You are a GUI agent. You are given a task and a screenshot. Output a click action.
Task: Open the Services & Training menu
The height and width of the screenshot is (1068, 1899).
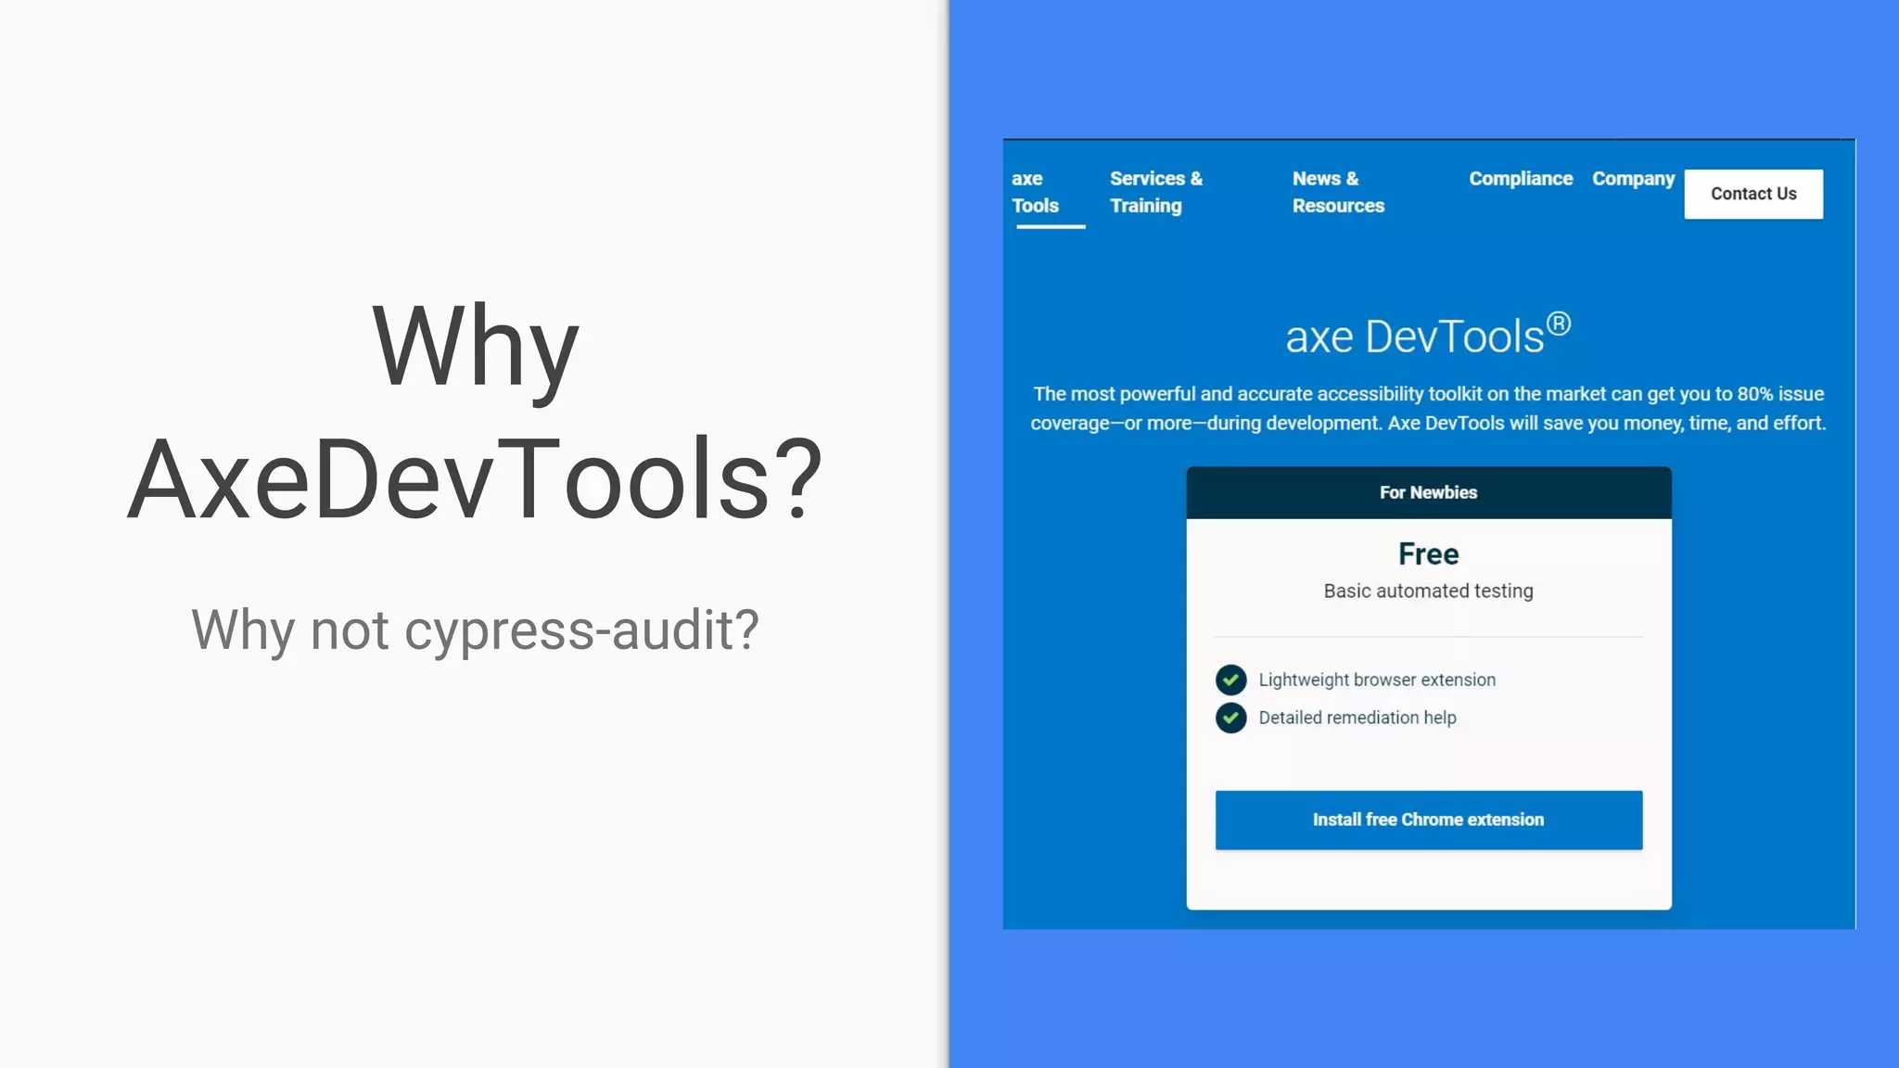[1155, 192]
